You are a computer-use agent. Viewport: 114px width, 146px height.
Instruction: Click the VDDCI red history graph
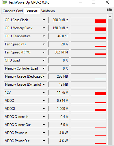(88, 109)
